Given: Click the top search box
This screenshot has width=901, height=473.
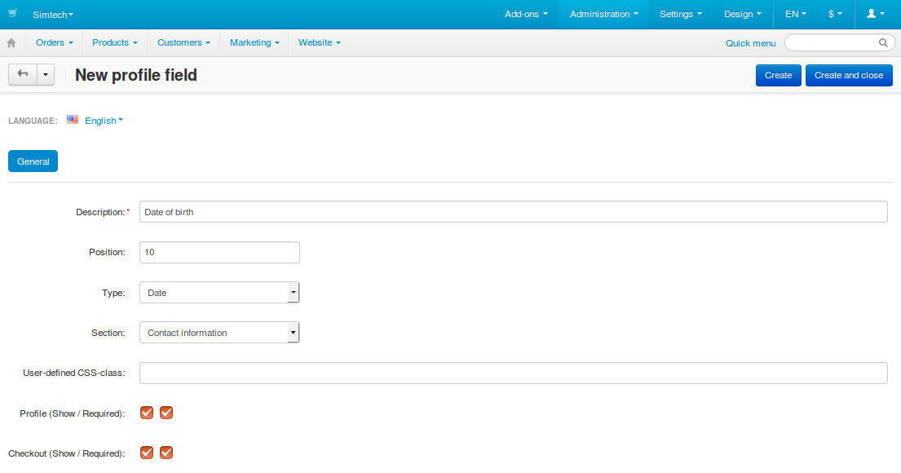Looking at the screenshot, I should tap(840, 42).
